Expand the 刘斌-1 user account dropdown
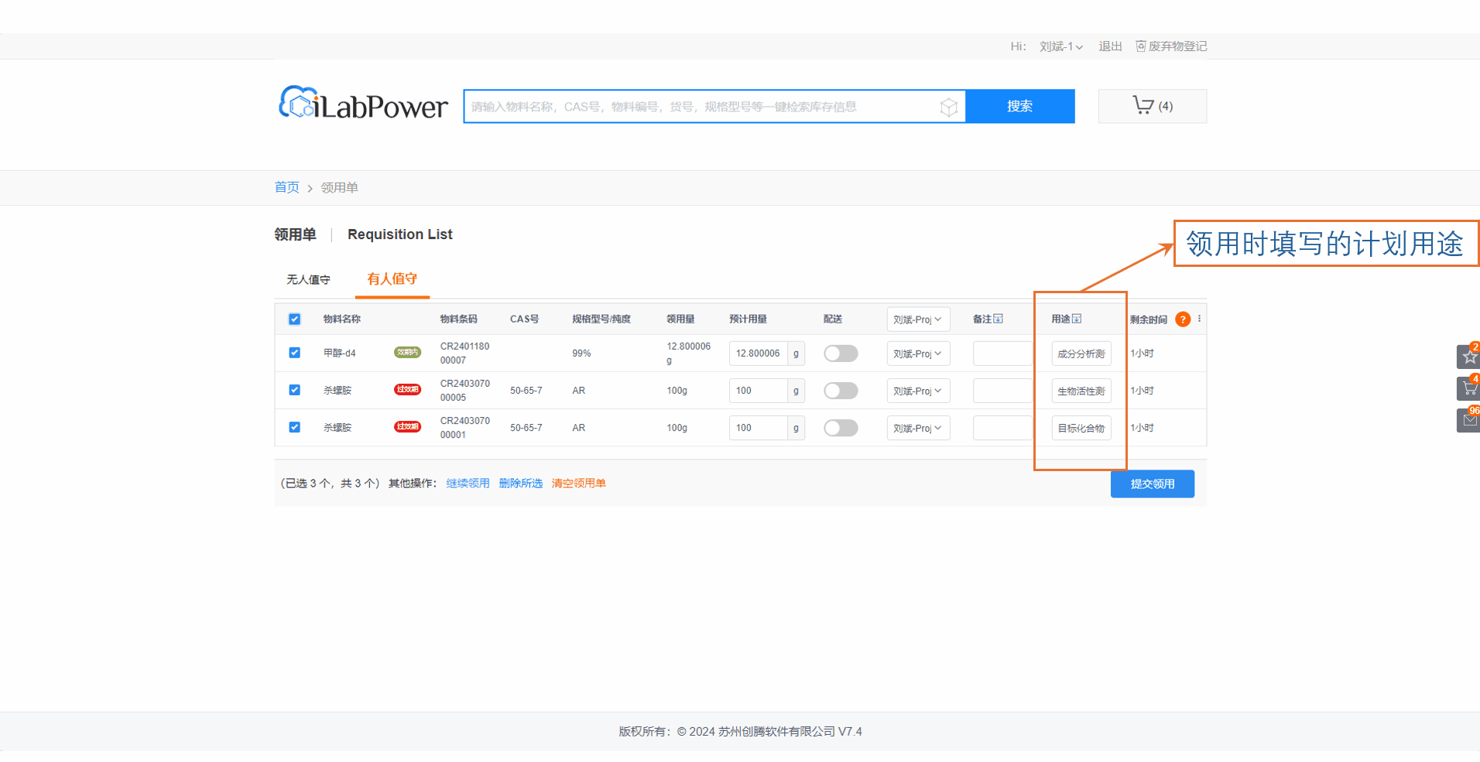 (x=1060, y=46)
